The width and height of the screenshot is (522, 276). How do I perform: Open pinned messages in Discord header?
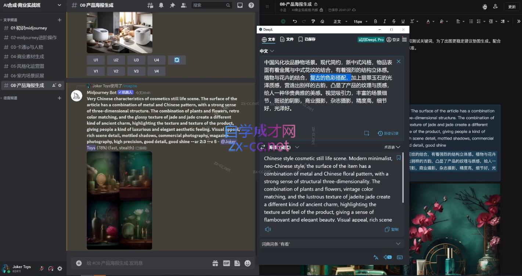(172, 5)
